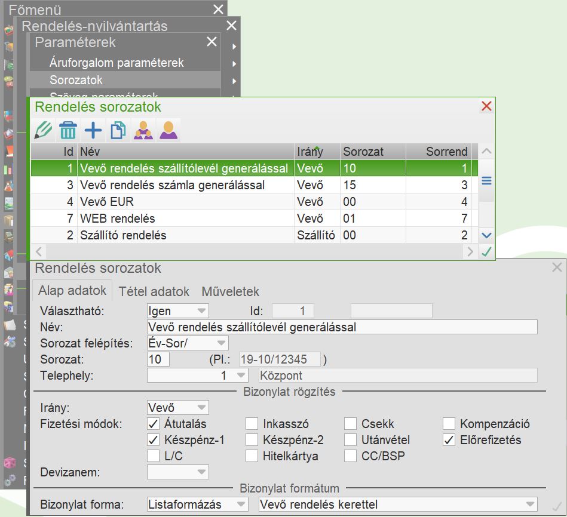The image size is (567, 517).
Task: Select the Áruforgalom paraméterek menu item
Action: 125,63
